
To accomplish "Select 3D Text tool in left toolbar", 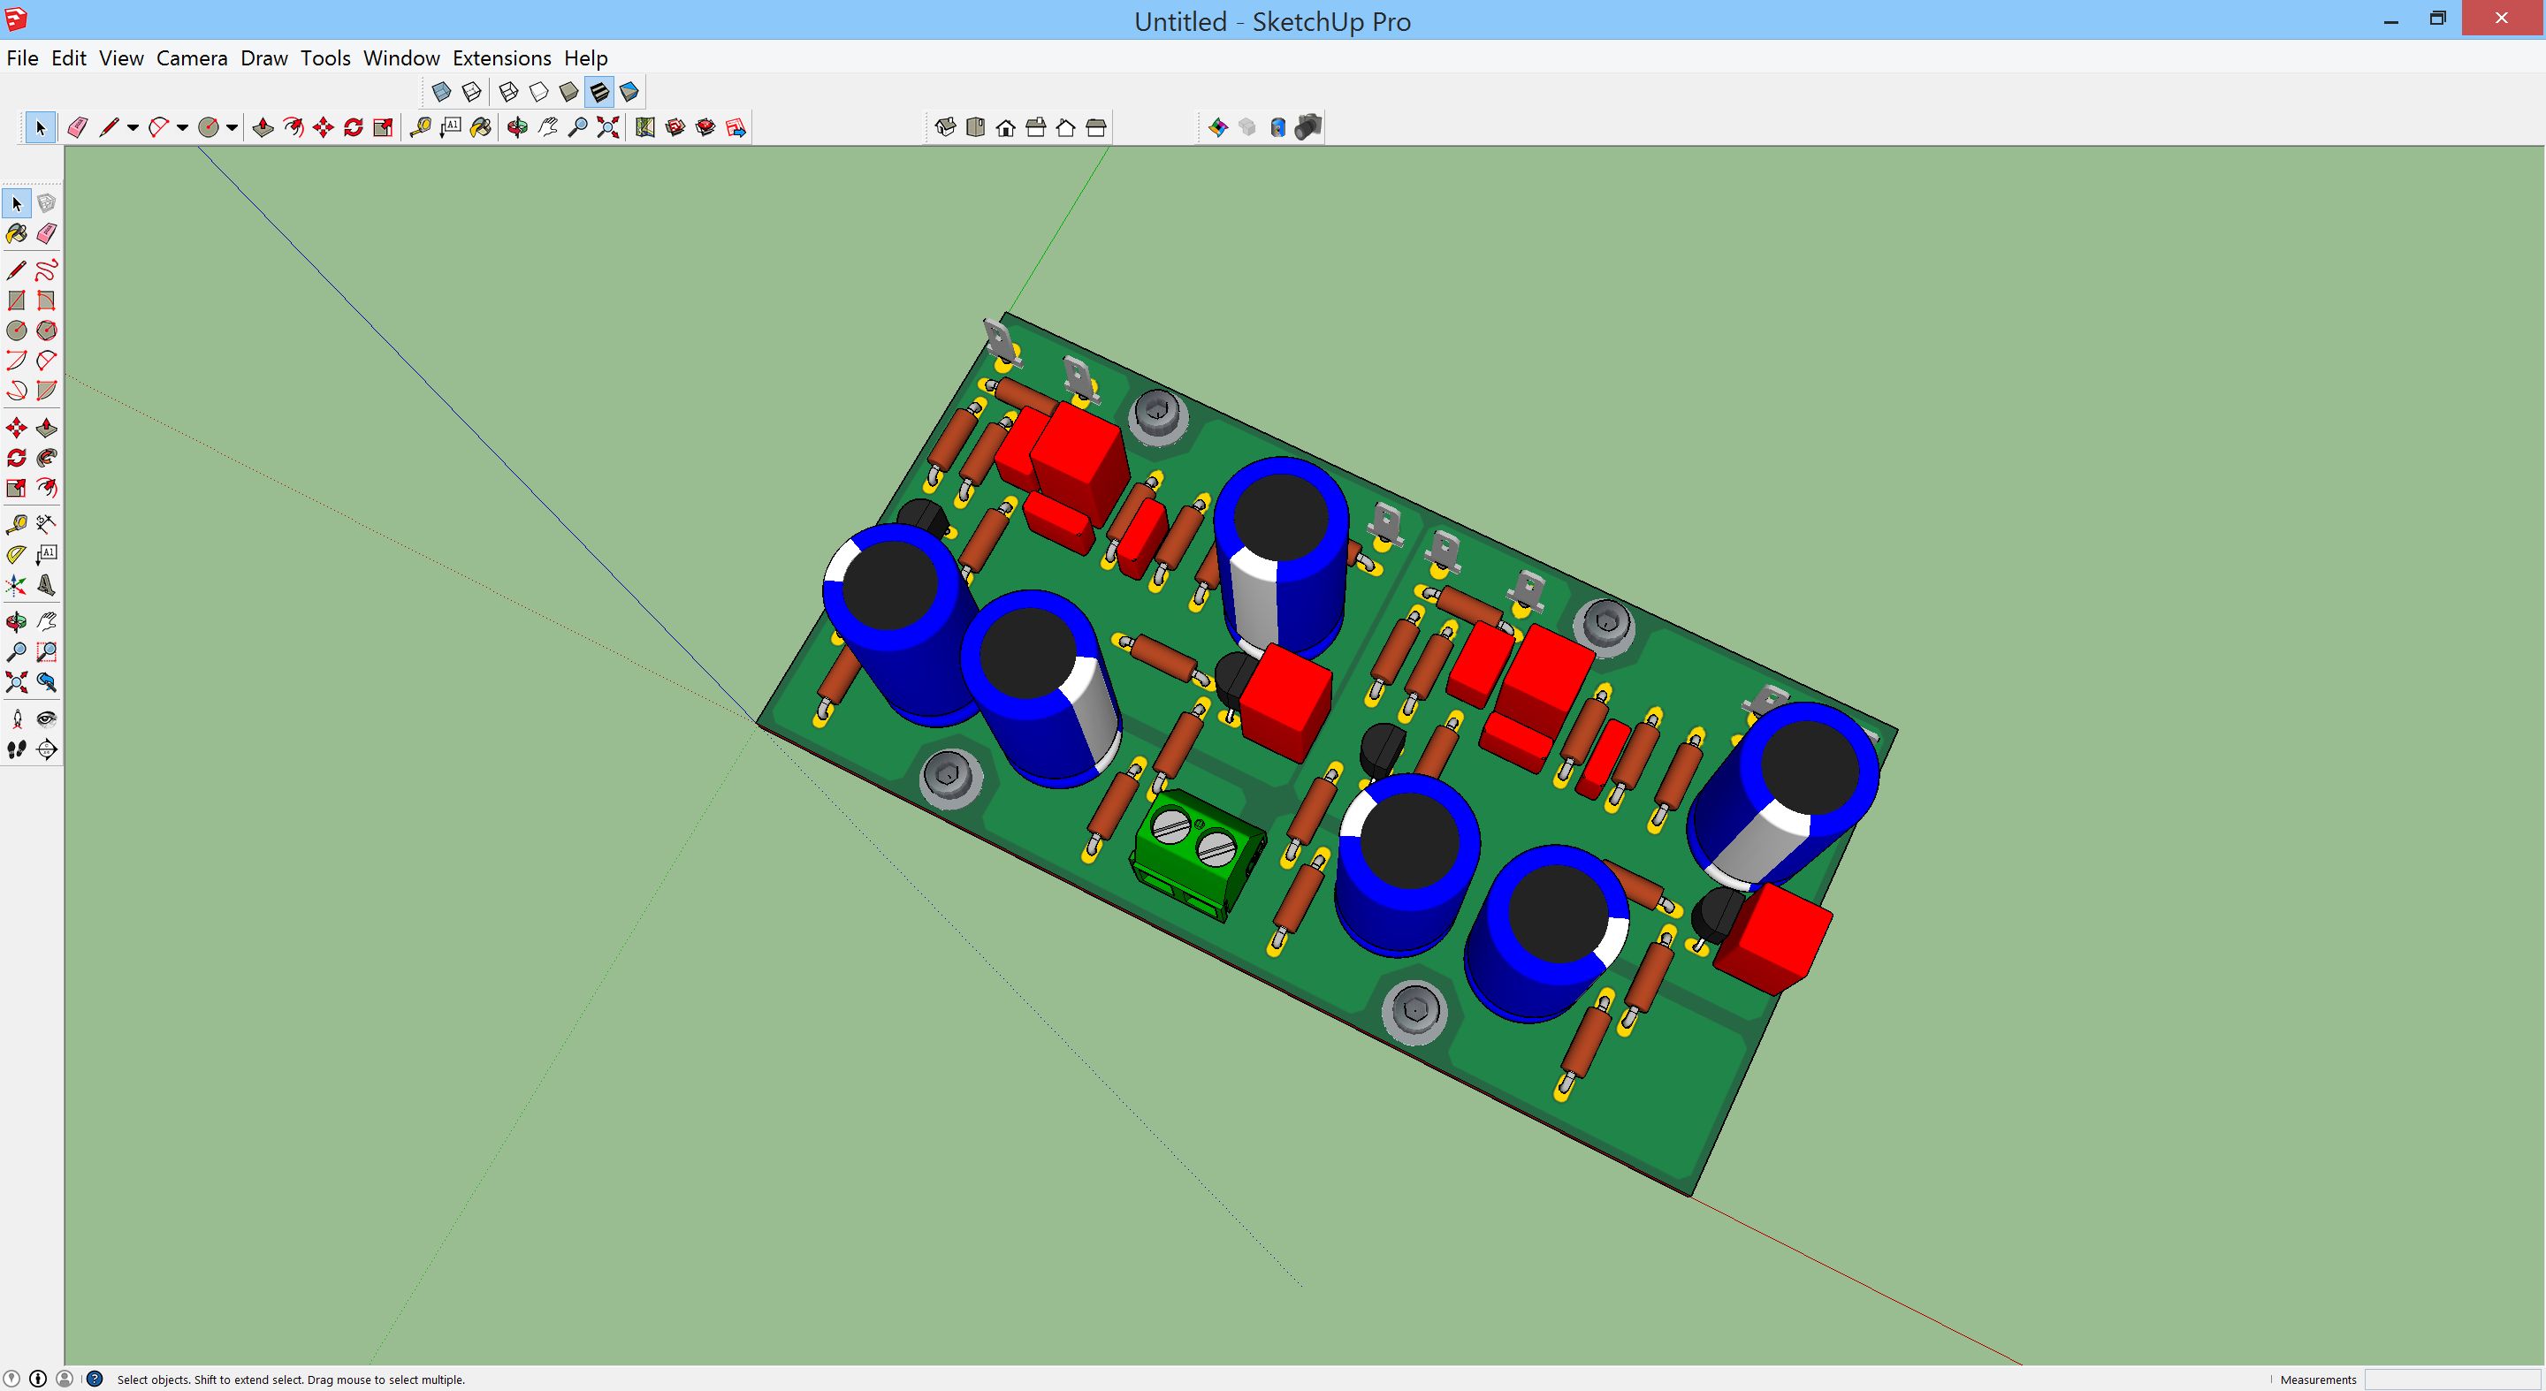I will point(47,586).
